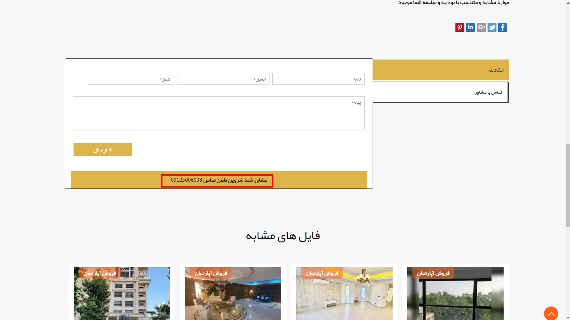
Task: Share listing on LinkedIn icon
Action: [x=470, y=27]
